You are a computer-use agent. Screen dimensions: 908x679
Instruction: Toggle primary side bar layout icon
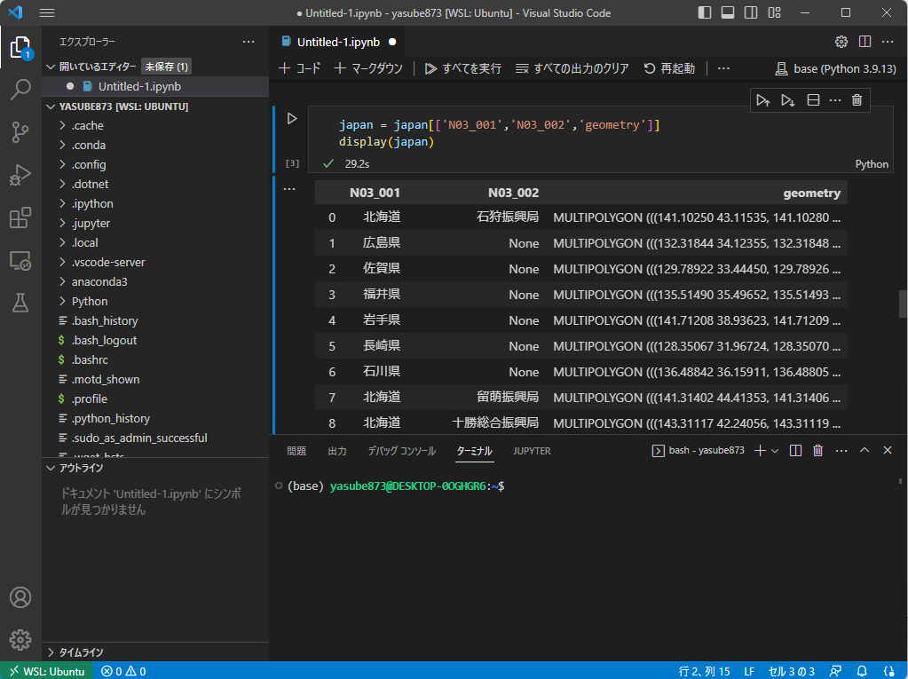[x=704, y=12]
